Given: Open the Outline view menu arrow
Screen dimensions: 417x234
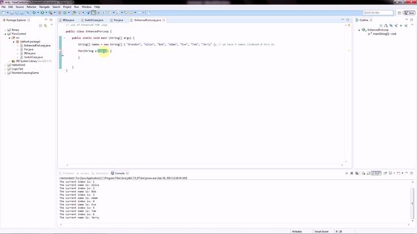Looking at the screenshot, I should [412, 25].
